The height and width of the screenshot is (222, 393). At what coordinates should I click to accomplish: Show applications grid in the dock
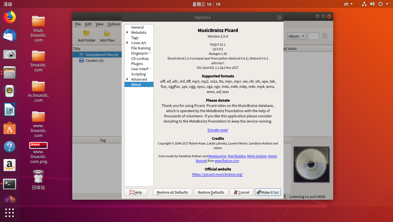[x=10, y=212]
